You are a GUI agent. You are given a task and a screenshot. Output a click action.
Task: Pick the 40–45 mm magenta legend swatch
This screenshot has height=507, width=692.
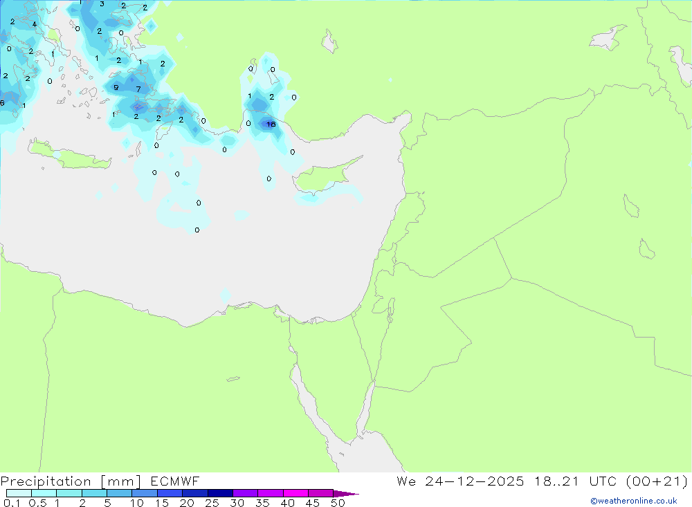295,493
